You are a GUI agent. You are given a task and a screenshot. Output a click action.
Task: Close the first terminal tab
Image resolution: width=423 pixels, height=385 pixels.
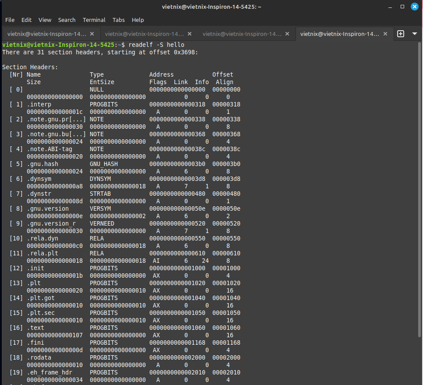coord(92,34)
